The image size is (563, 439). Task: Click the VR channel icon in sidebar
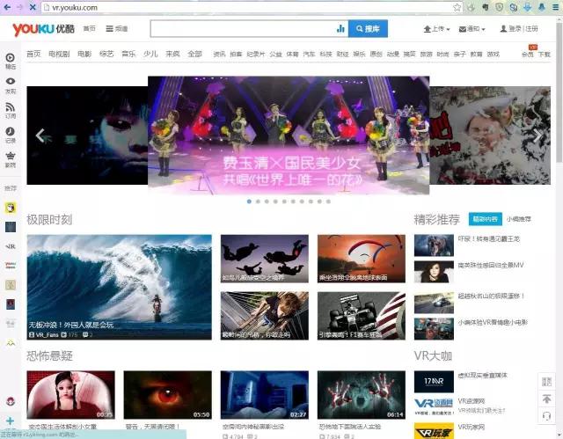tap(11, 246)
